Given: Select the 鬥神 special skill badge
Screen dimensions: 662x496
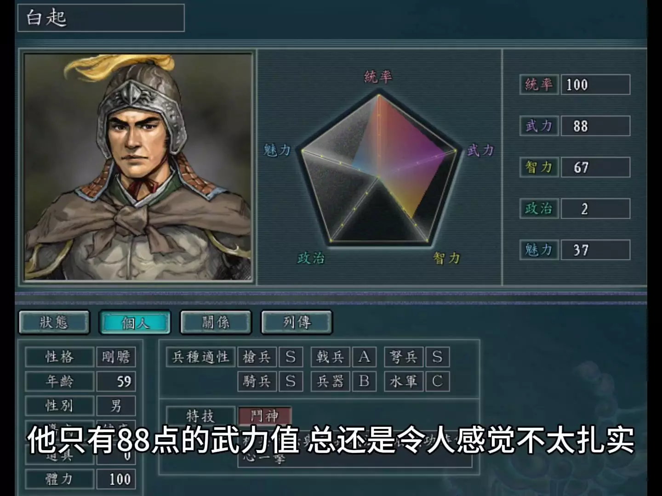Looking at the screenshot, I should click(x=265, y=416).
